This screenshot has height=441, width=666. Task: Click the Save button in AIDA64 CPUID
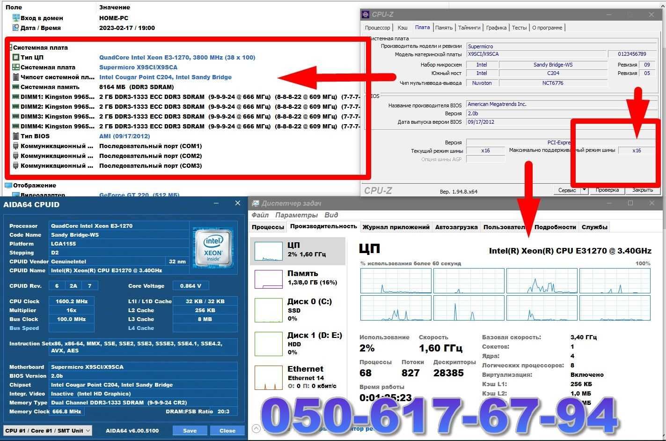pyautogui.click(x=190, y=431)
